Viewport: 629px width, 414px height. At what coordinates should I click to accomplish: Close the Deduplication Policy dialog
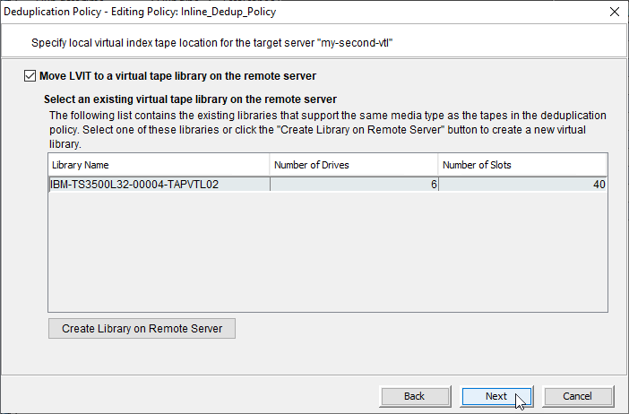coord(615,12)
